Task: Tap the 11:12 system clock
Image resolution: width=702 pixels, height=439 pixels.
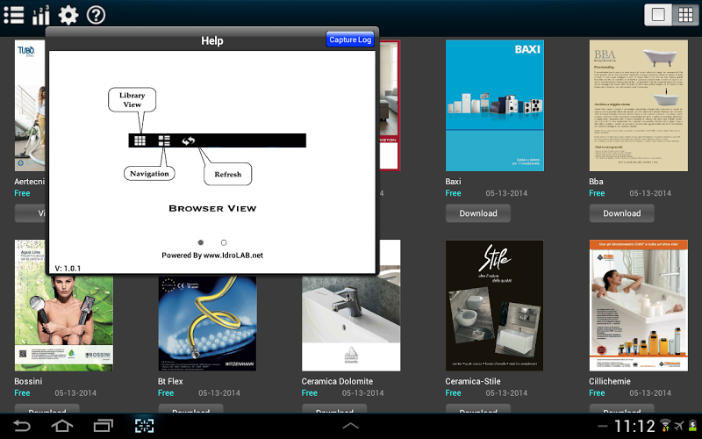Action: (x=634, y=426)
